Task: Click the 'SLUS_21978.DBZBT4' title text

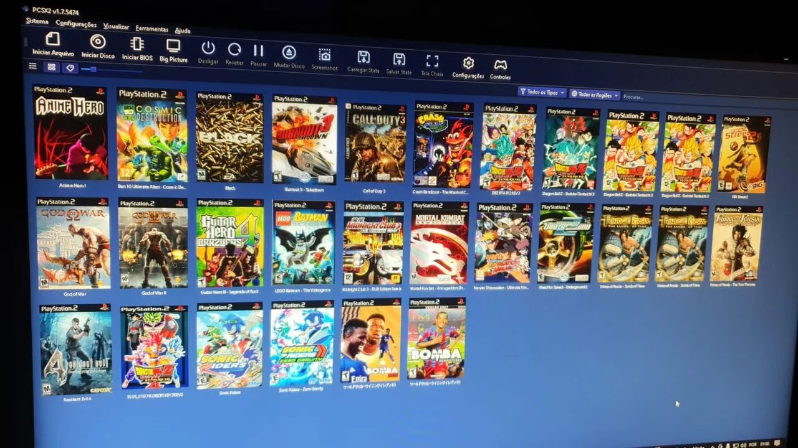Action: coord(155,395)
